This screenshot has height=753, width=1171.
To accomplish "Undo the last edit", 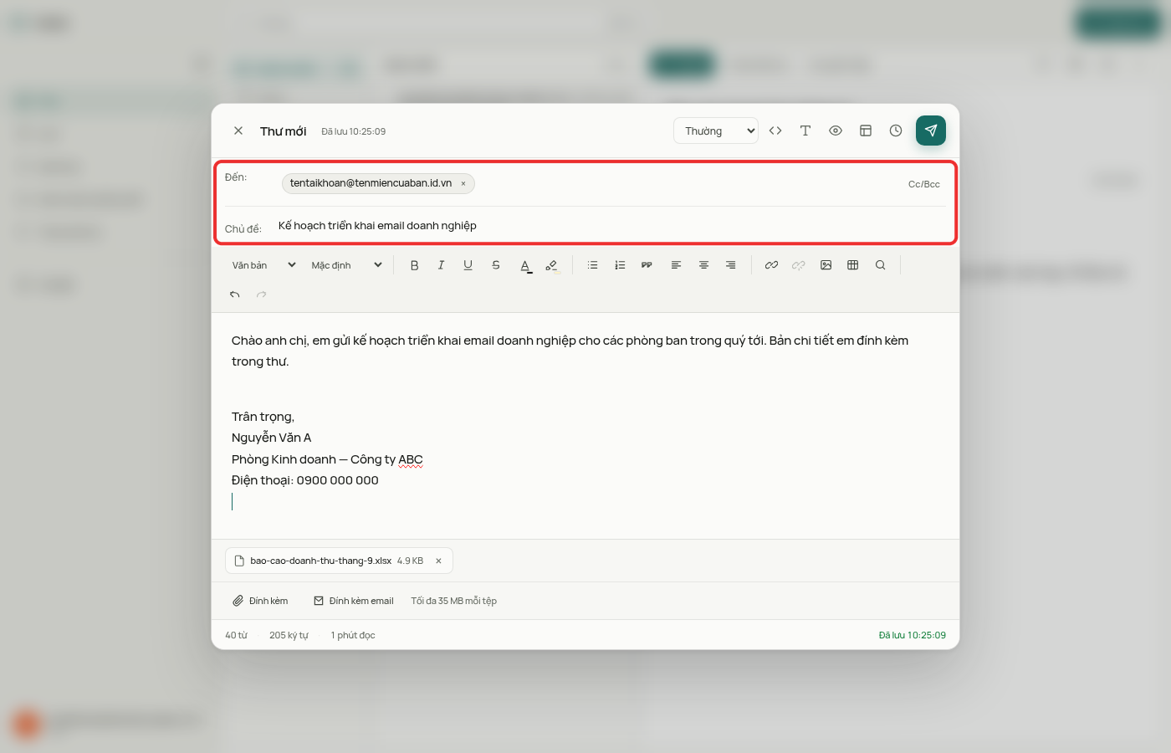I will click(235, 295).
